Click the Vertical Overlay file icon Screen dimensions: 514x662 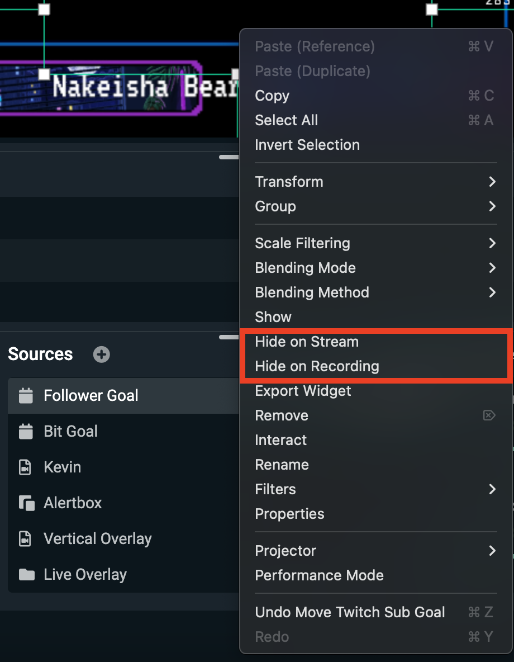point(25,539)
